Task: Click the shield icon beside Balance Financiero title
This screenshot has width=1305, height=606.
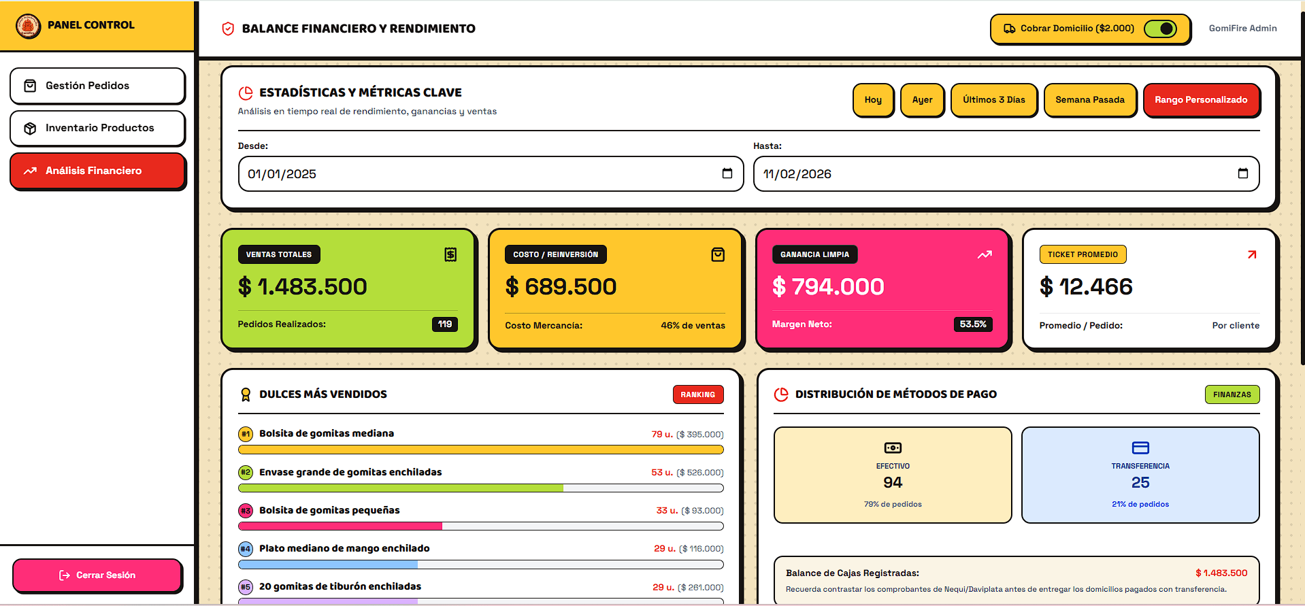Action: [x=229, y=29]
